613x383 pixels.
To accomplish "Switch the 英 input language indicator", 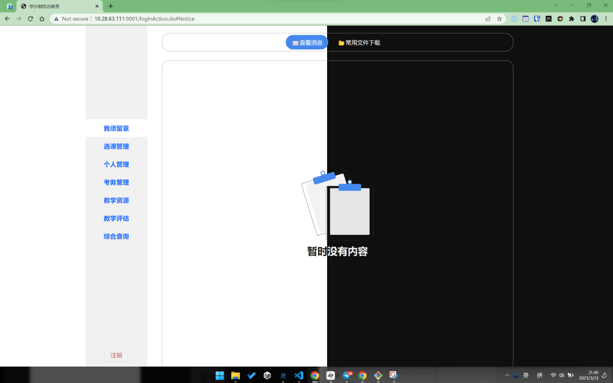I will tap(526, 375).
